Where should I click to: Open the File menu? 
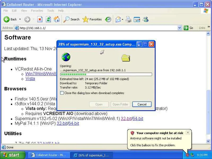pyautogui.click(x=6, y=11)
